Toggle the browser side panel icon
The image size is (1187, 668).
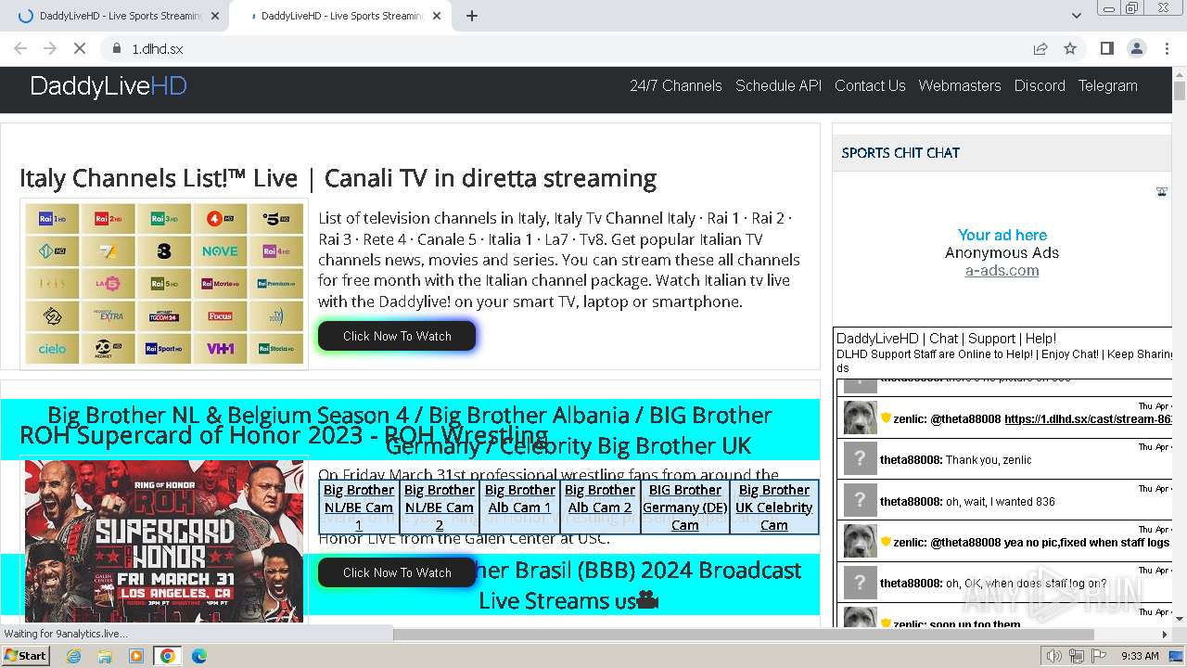tap(1106, 48)
